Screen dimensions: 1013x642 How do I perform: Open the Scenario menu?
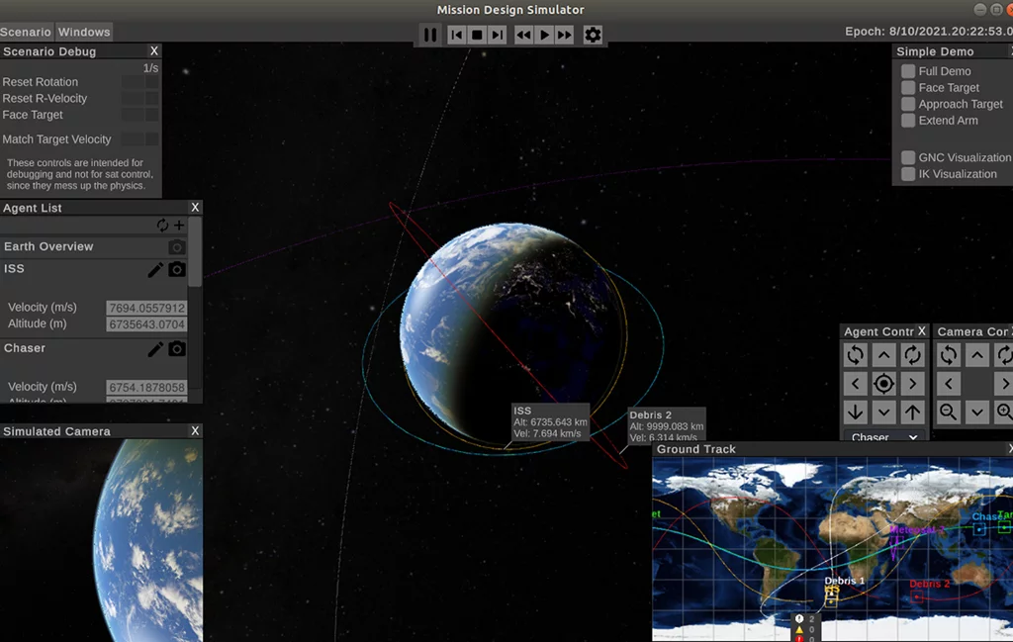tap(26, 33)
